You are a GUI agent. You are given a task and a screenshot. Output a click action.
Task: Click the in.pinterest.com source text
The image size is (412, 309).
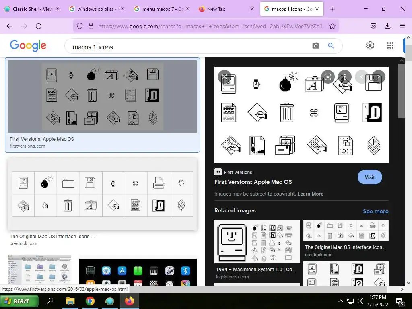(x=233, y=277)
